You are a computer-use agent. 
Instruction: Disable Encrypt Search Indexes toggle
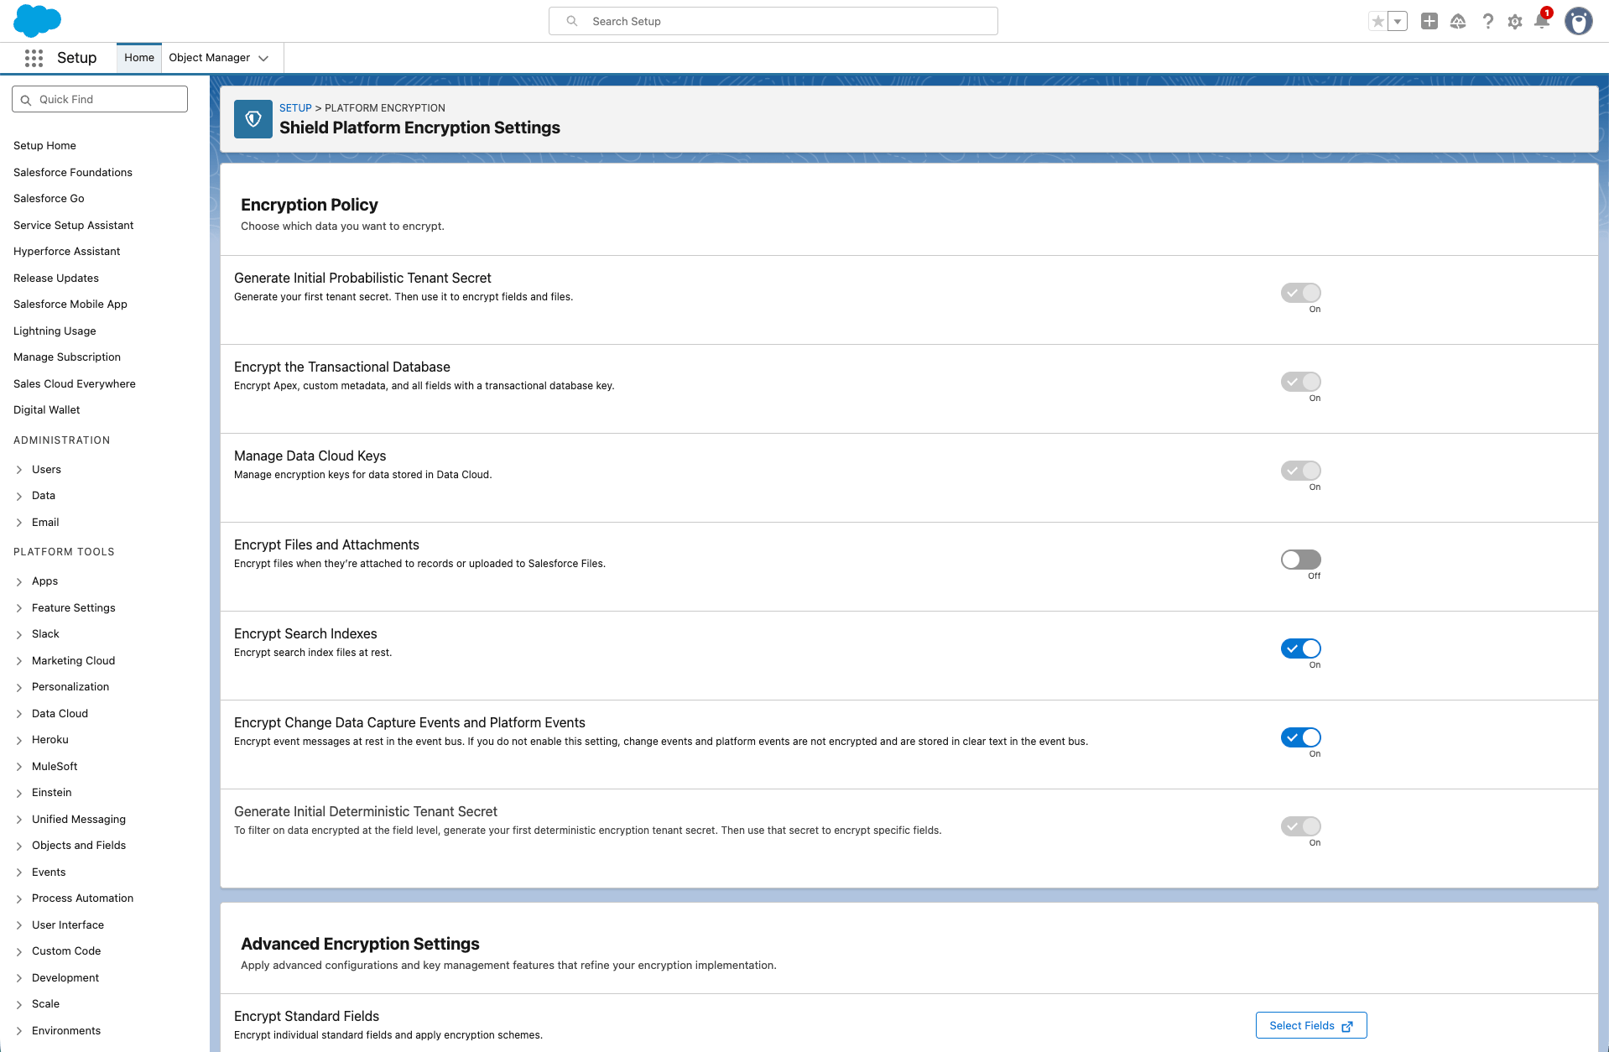(1300, 648)
